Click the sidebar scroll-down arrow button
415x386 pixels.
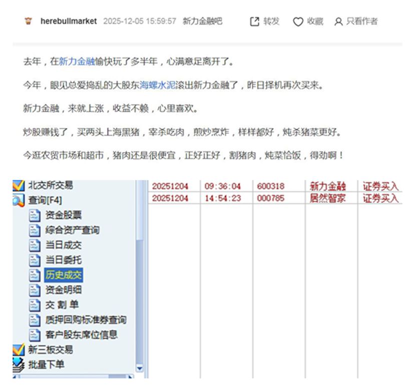pyautogui.click(x=140, y=368)
